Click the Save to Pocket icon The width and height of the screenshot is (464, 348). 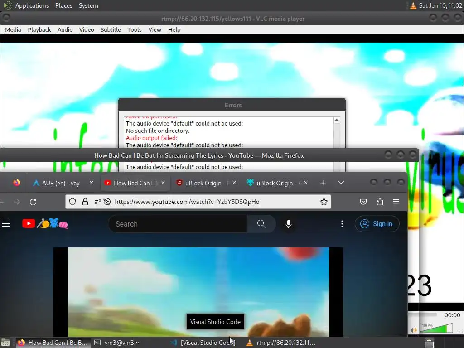(x=363, y=202)
